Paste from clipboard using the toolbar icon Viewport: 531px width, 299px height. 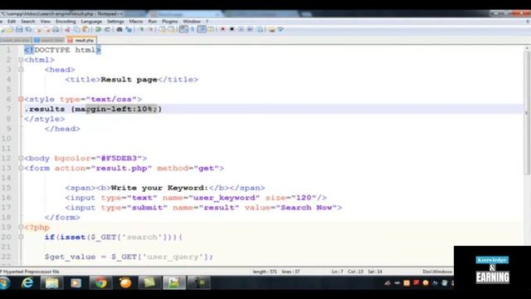(86, 30)
